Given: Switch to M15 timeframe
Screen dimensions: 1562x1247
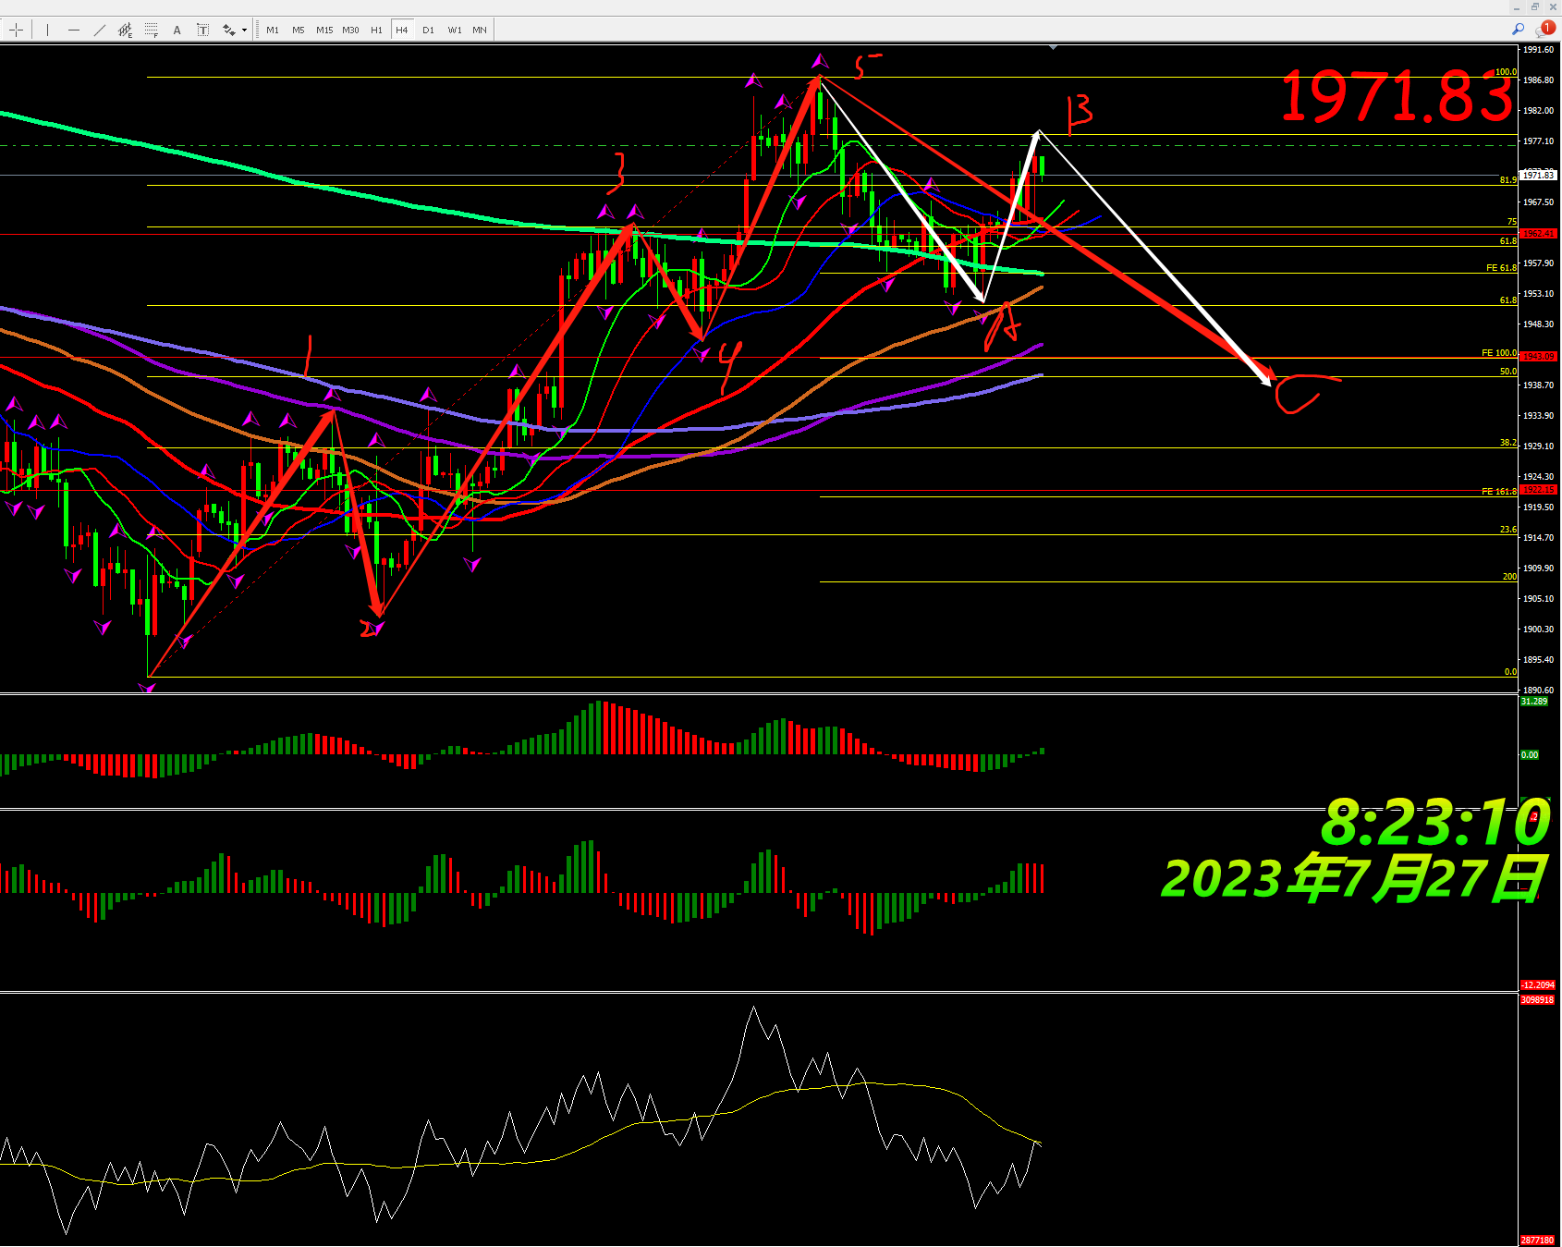Looking at the screenshot, I should click(324, 30).
